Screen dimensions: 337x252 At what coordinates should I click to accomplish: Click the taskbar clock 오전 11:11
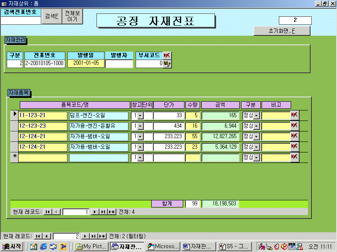(x=320, y=247)
